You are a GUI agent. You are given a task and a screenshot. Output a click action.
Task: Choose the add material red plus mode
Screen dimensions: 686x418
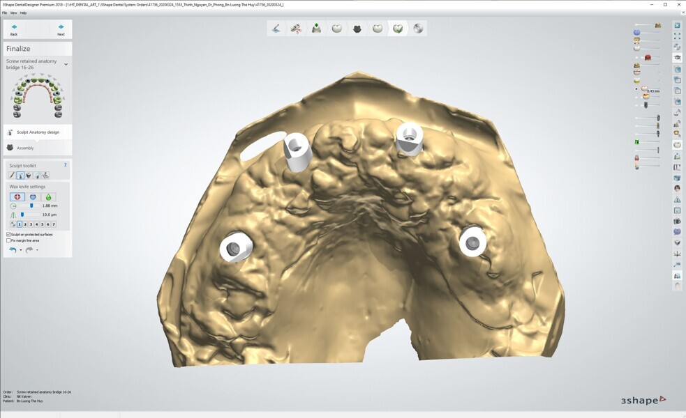[17, 197]
